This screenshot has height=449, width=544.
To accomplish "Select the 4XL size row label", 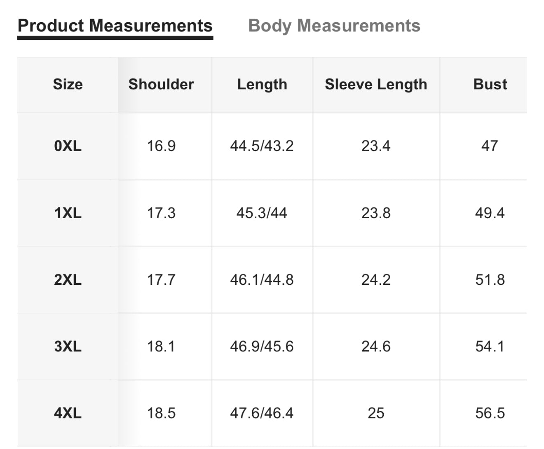I will click(x=68, y=413).
